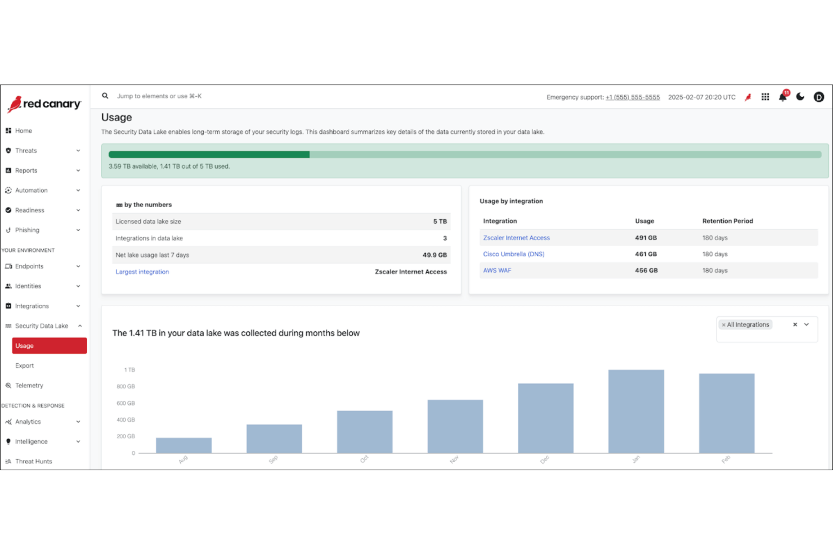Toggle dark mode with the moon icon

pyautogui.click(x=800, y=97)
